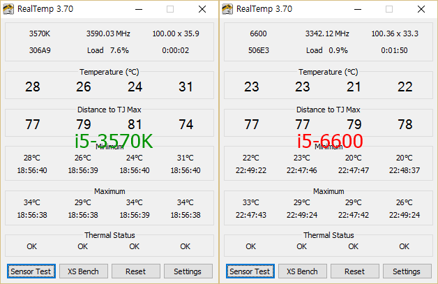Click core temperature 21 in 6600 window
This screenshot has height=284, width=438.
click(354, 87)
